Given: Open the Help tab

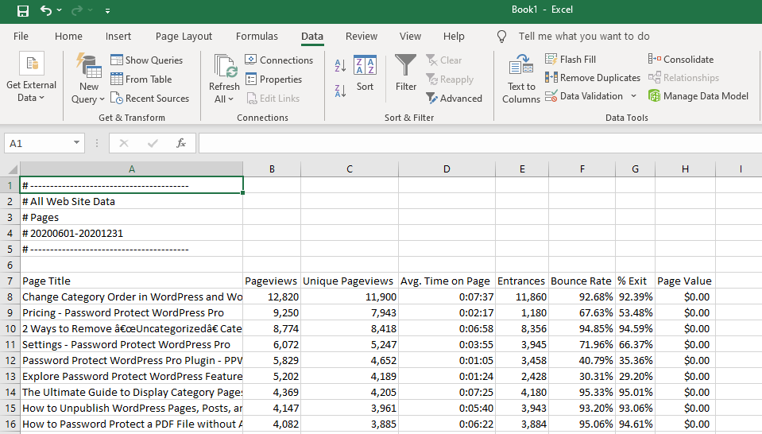Looking at the screenshot, I should click(x=454, y=37).
